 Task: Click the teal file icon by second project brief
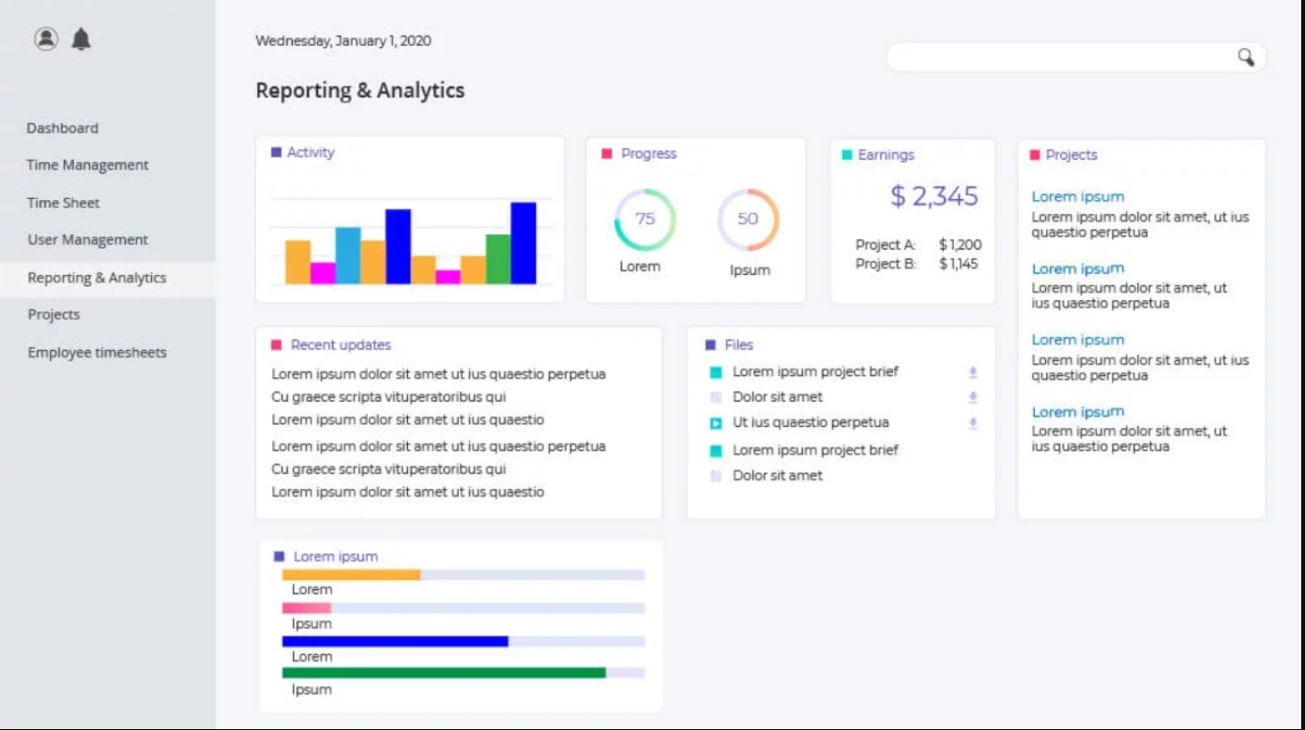coord(715,449)
